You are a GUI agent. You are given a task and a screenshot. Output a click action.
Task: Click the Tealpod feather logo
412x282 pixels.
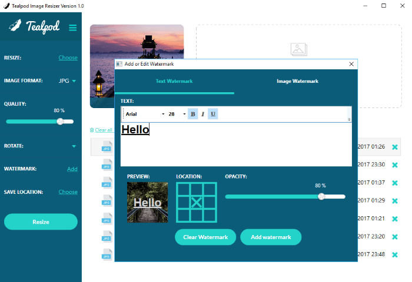pyautogui.click(x=15, y=25)
